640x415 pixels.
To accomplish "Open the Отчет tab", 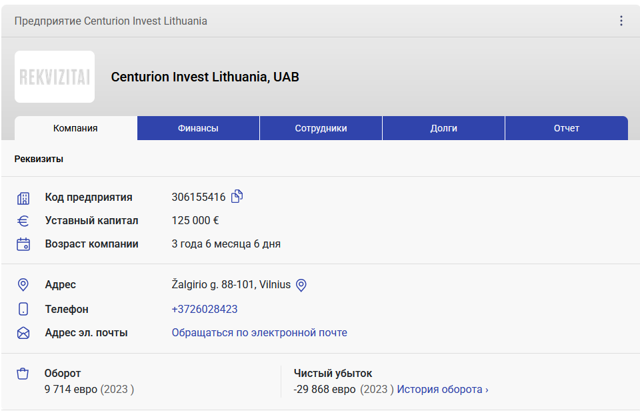I will (566, 128).
